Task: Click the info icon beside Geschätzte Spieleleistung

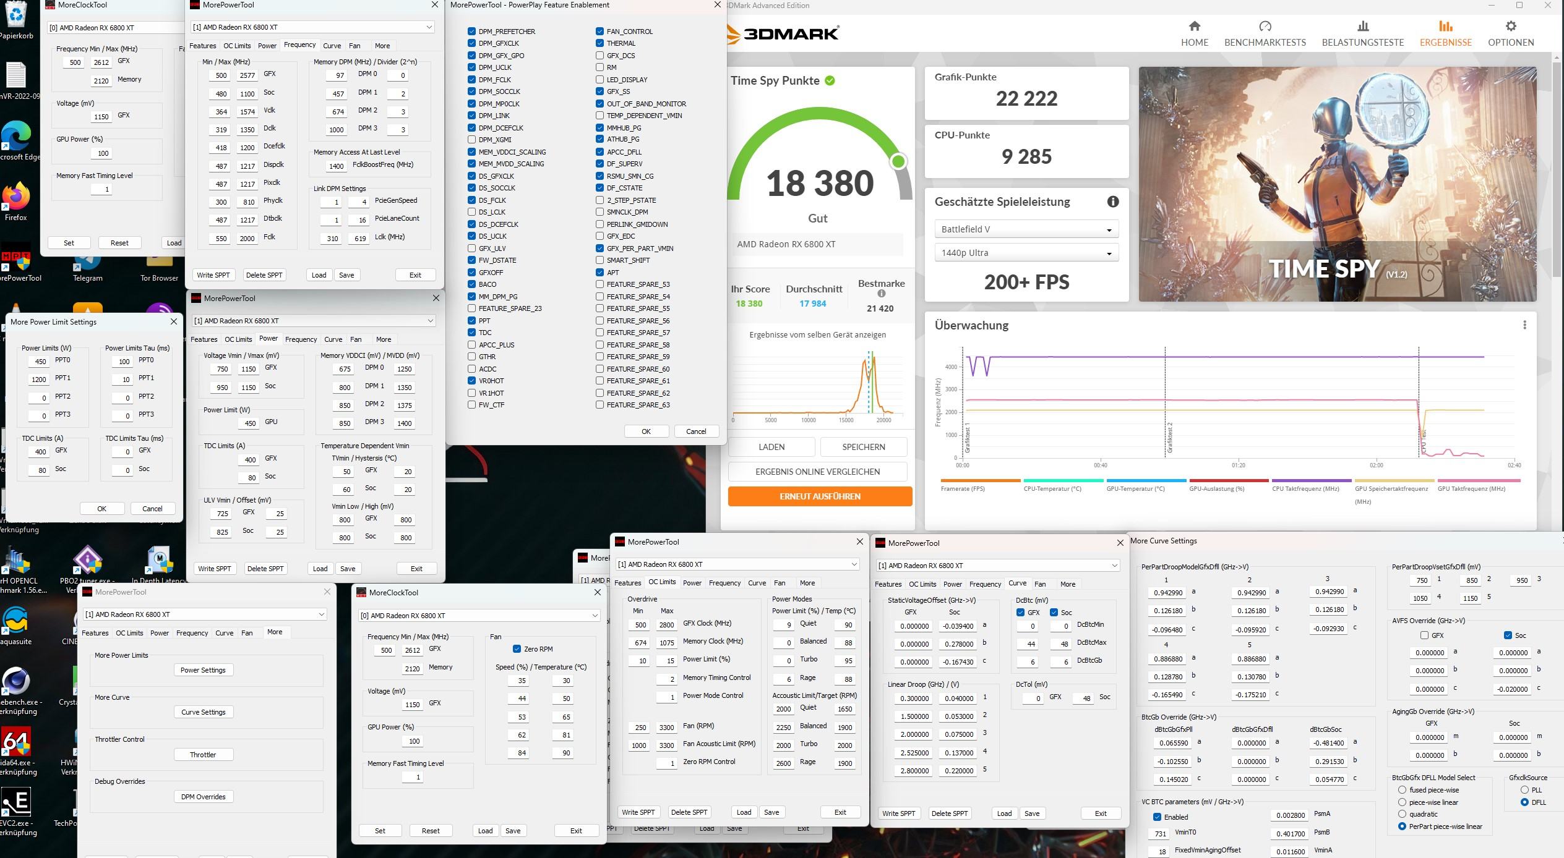Action: point(1112,202)
